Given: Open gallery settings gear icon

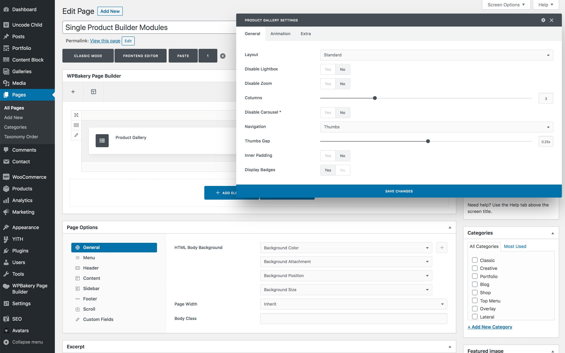Looking at the screenshot, I should click(543, 20).
